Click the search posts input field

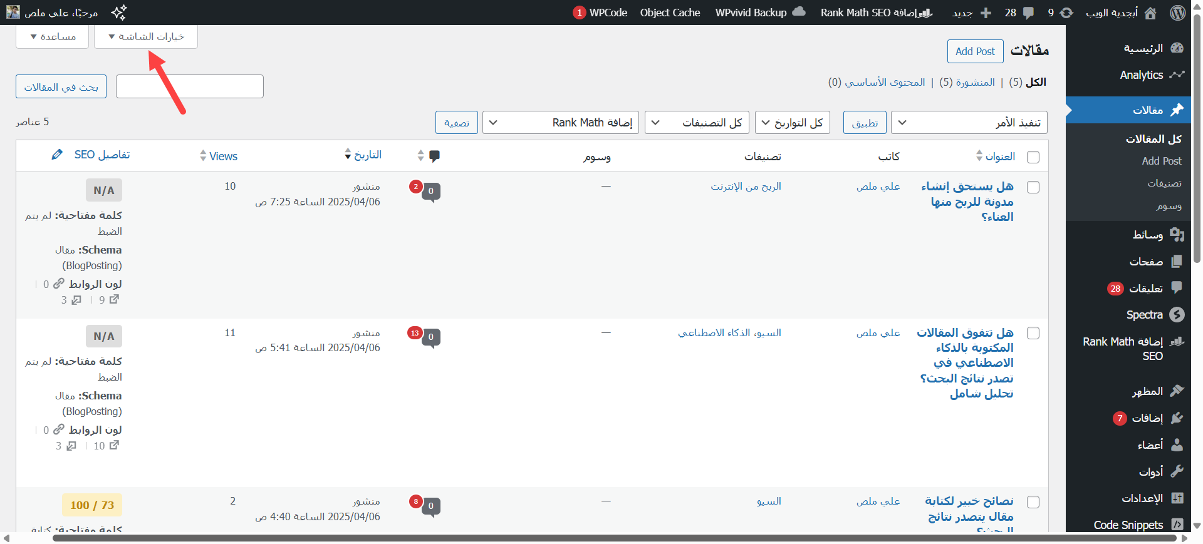[x=190, y=86]
